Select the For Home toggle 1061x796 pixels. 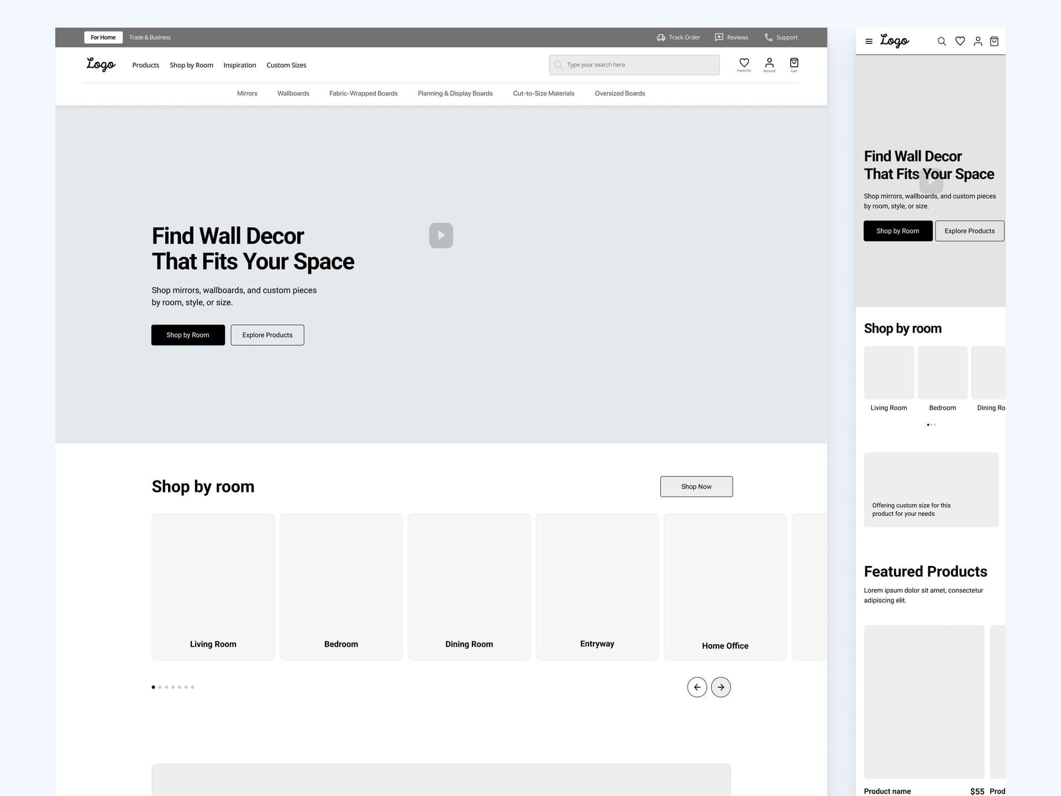(x=103, y=38)
